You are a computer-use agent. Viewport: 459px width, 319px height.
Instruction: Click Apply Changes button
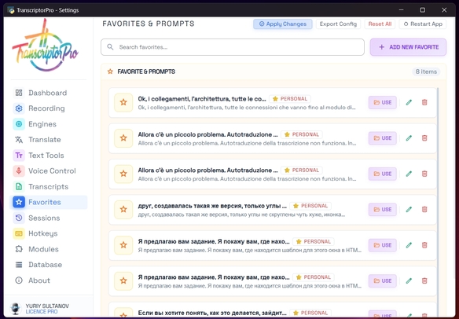283,24
